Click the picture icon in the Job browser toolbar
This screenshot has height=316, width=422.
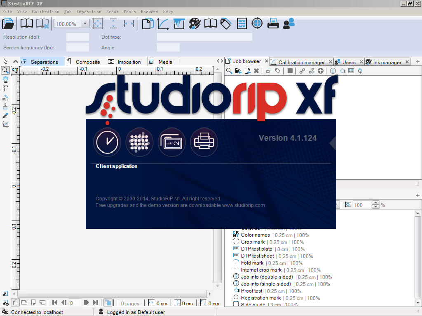(351, 71)
